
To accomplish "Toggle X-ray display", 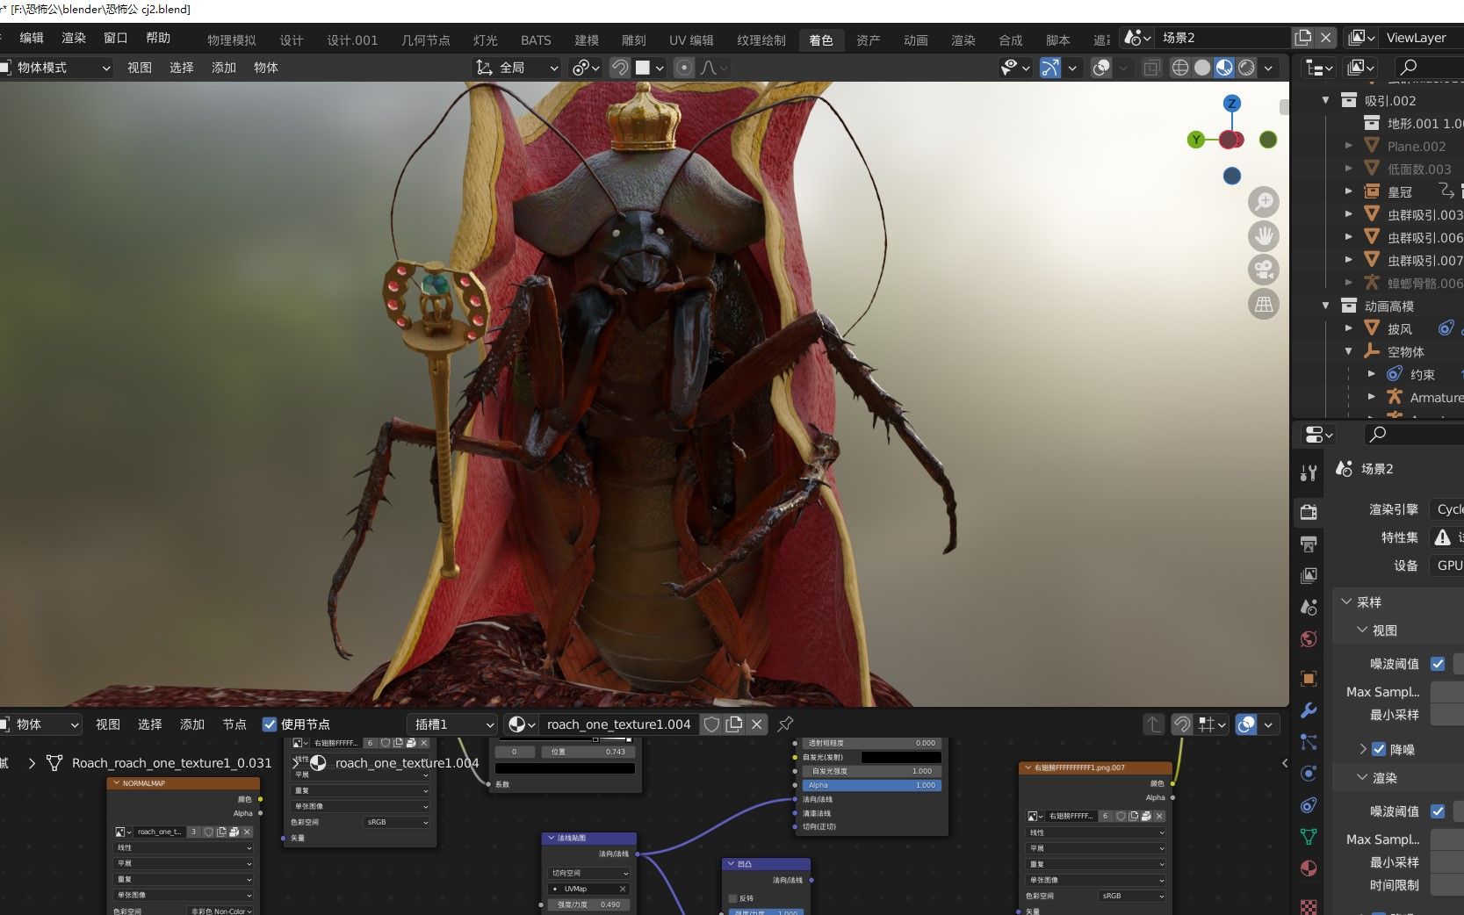I will pos(1151,68).
